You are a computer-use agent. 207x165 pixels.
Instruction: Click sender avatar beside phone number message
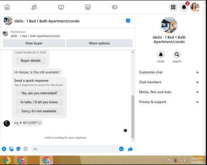pos(7,123)
